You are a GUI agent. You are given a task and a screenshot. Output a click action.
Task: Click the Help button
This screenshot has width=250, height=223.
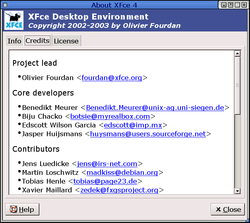(22, 209)
